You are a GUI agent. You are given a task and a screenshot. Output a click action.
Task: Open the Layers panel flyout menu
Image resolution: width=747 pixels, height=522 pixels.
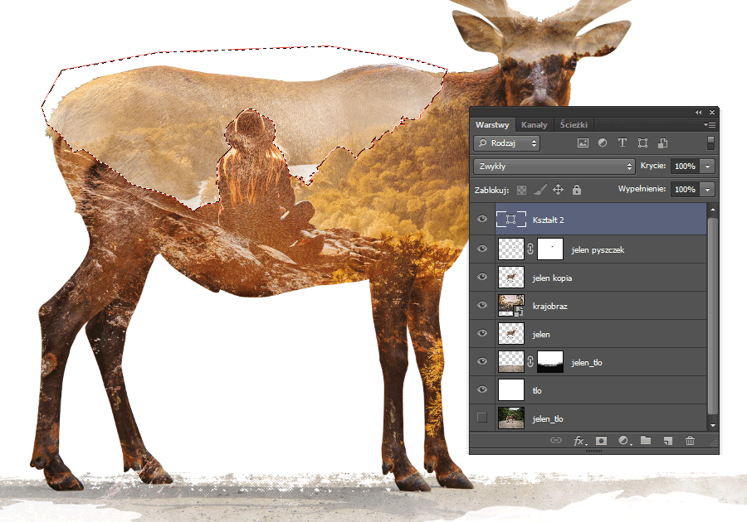tap(710, 124)
